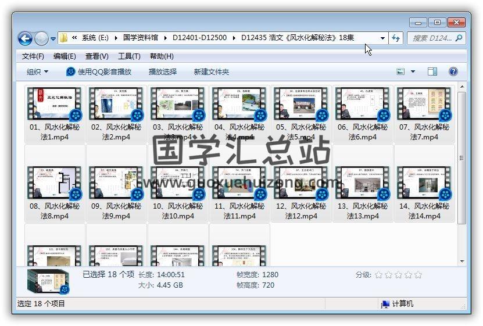483x326 pixels.
Task: Select video 03、风水化解秘法3.mp4
Action: (x=178, y=114)
